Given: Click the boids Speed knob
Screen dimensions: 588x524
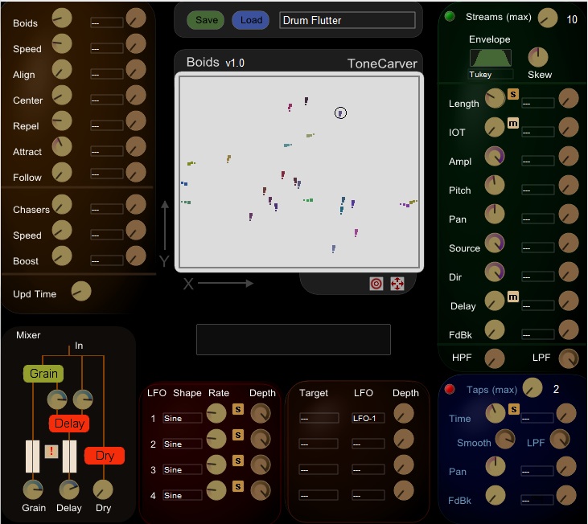Looking at the screenshot, I should pos(62,44).
